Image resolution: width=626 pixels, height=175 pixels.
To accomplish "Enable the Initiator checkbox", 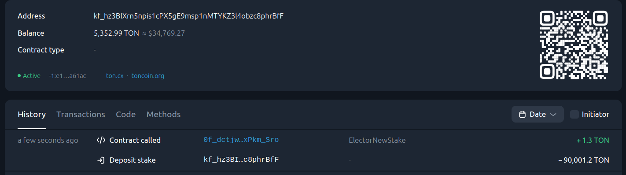I will pyautogui.click(x=574, y=114).
